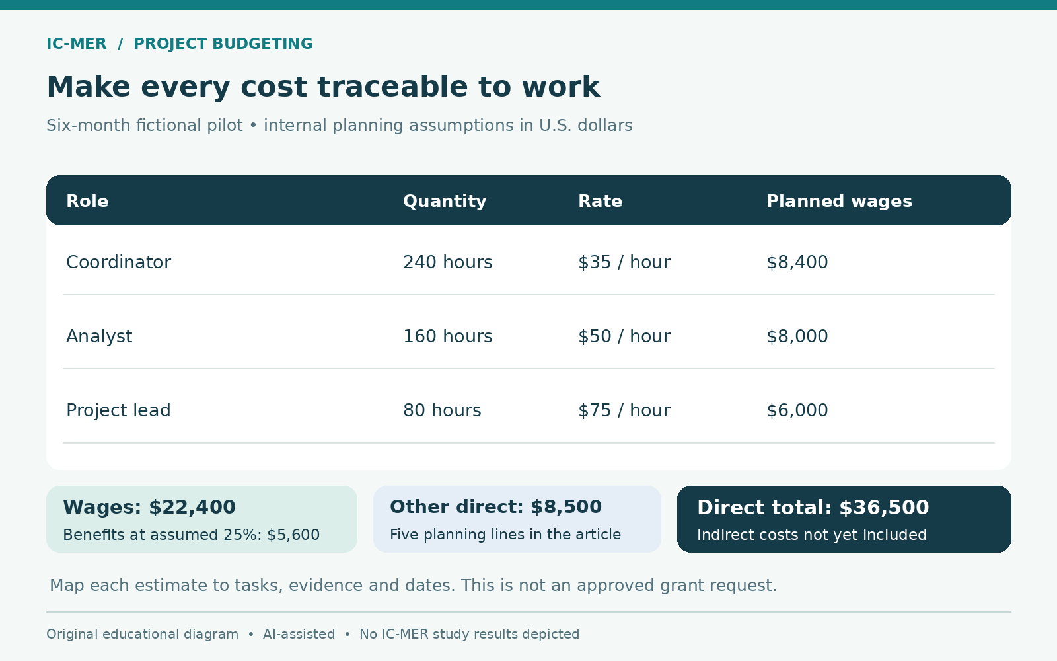
Task: Click the '$8,000' planned wages cell
Action: [x=797, y=336]
